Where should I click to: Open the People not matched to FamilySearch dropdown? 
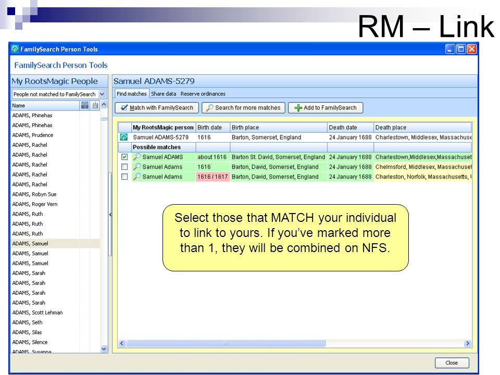click(x=102, y=94)
